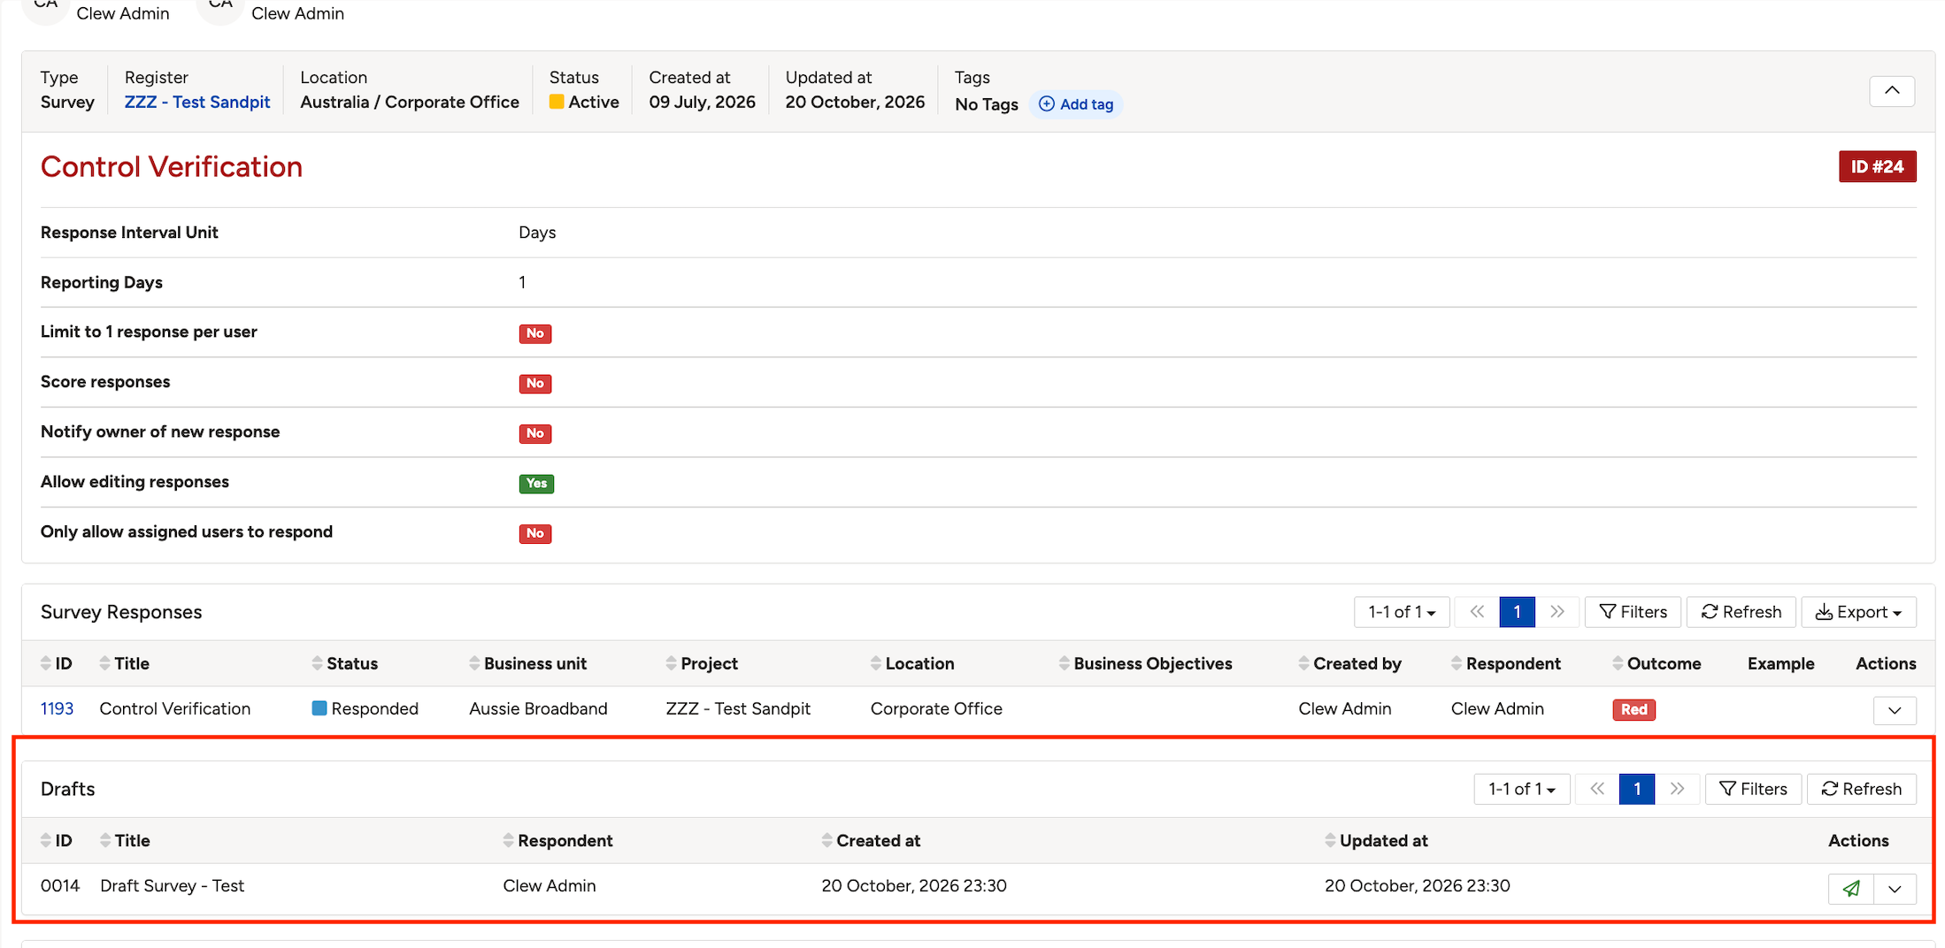Open survey response ID 1193
Image resolution: width=1945 pixels, height=948 pixels.
tap(57, 708)
